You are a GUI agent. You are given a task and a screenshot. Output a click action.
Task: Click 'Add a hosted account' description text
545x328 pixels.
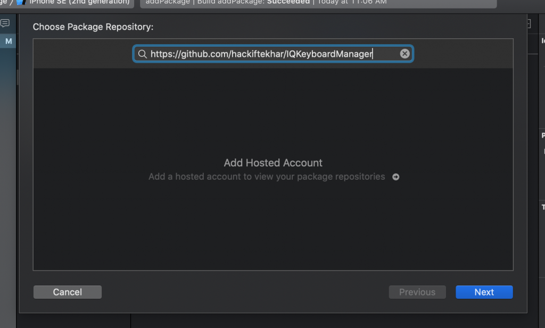click(x=267, y=176)
